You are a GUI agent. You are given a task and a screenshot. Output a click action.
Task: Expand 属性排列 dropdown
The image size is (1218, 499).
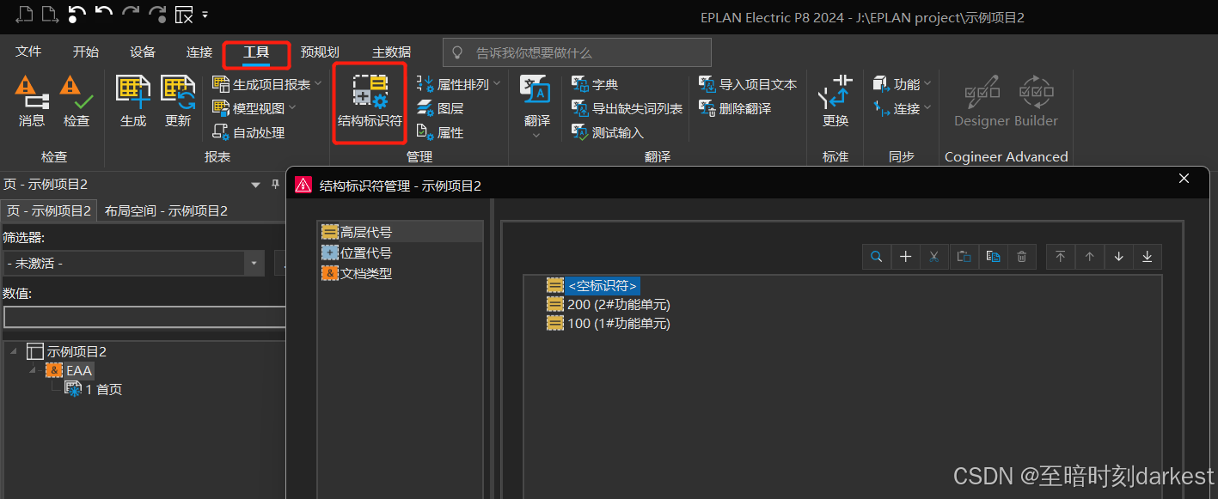[496, 84]
